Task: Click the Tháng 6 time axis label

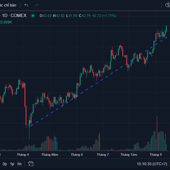Action: tap(77, 155)
